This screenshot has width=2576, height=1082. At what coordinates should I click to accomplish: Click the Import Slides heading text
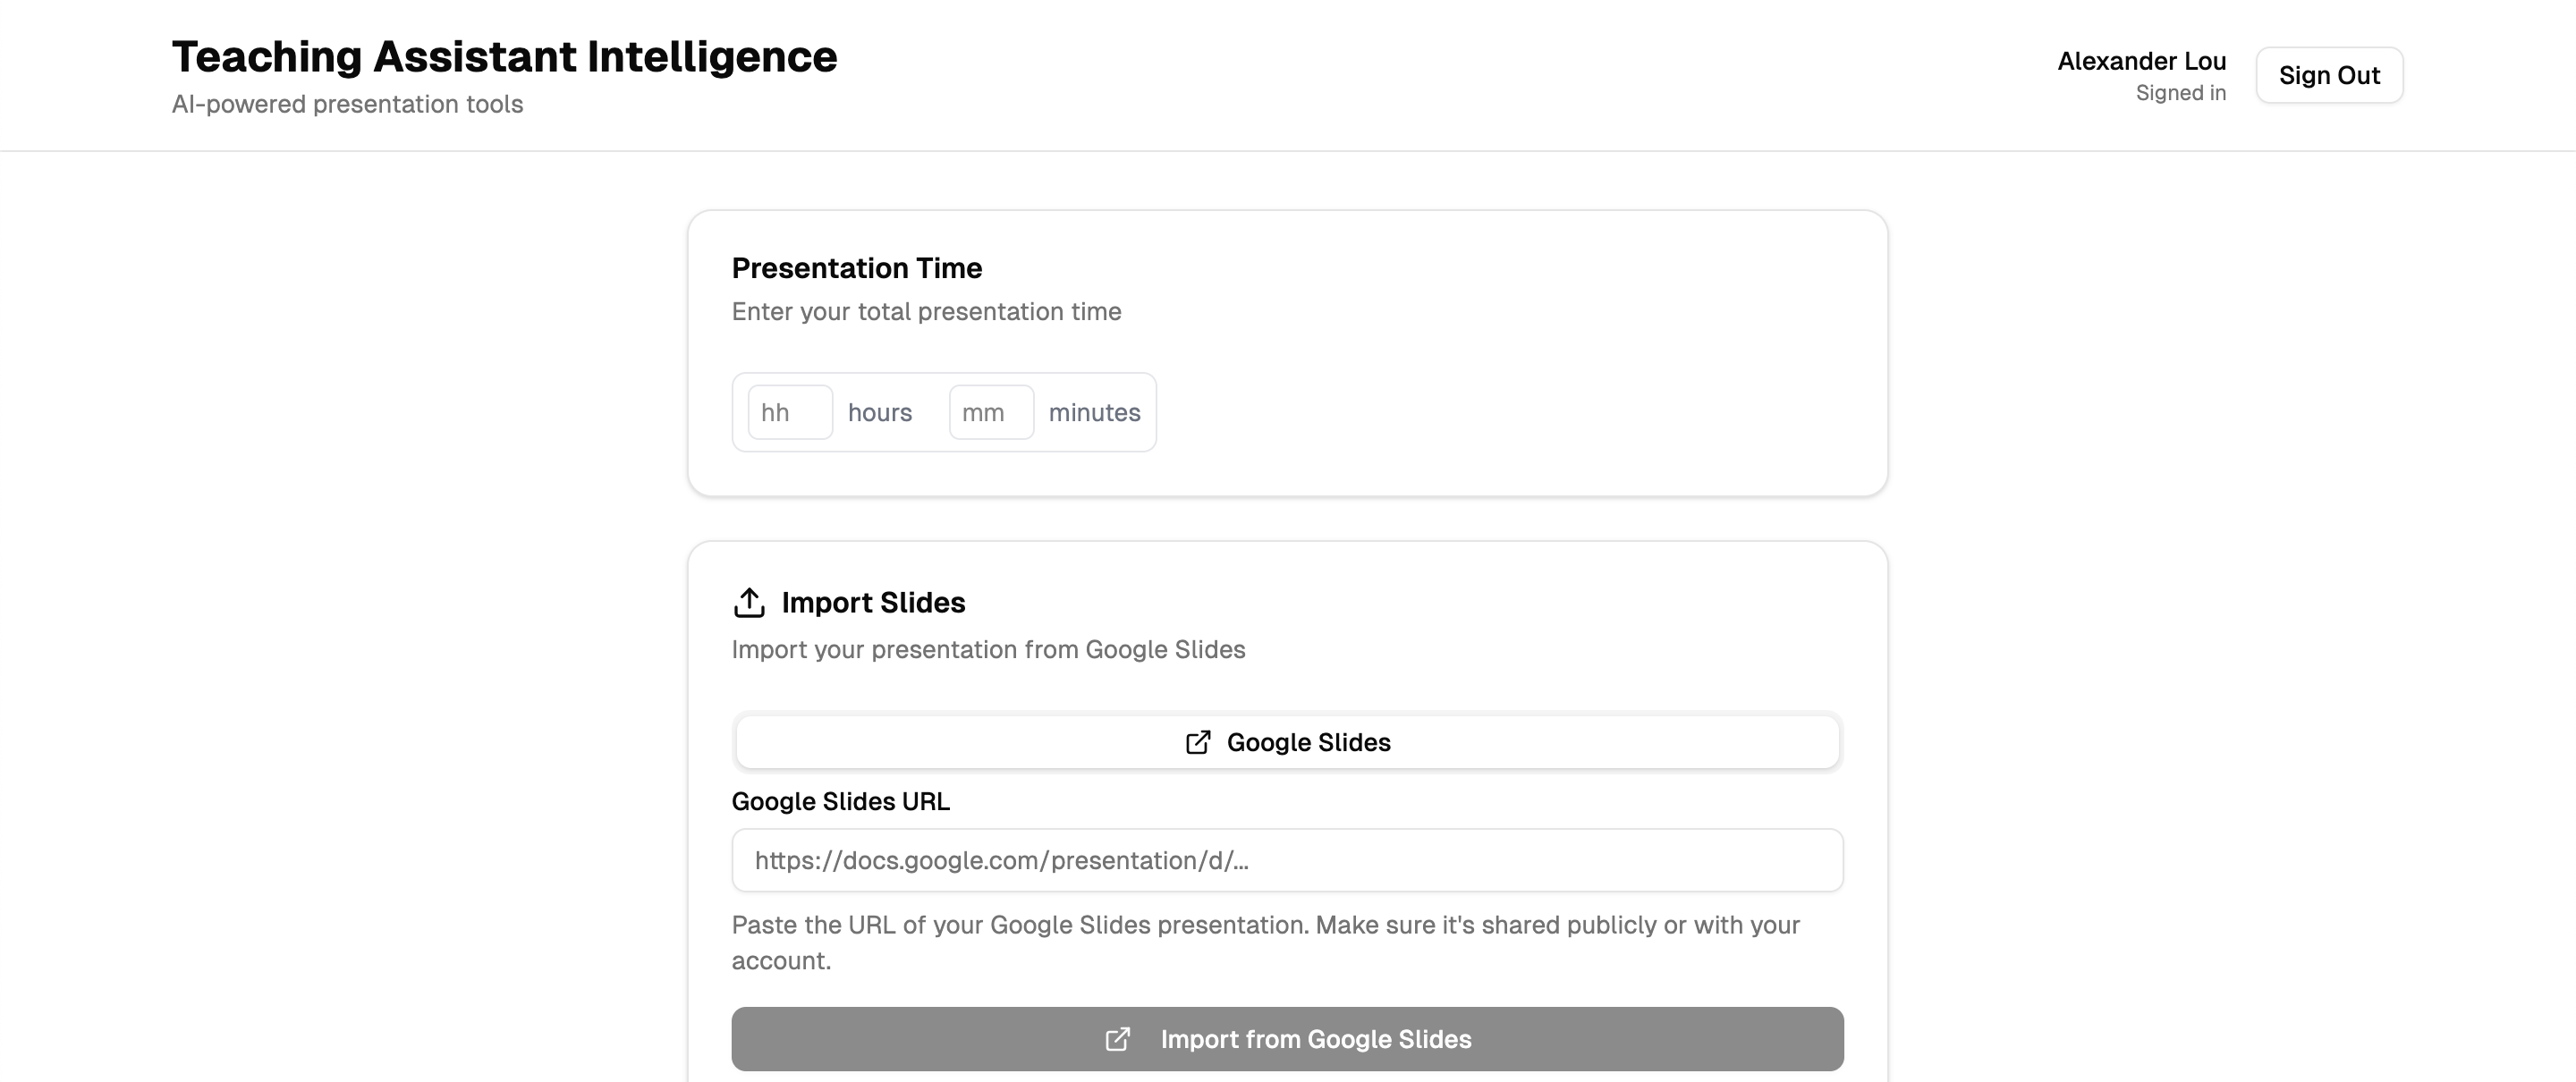pyautogui.click(x=873, y=602)
